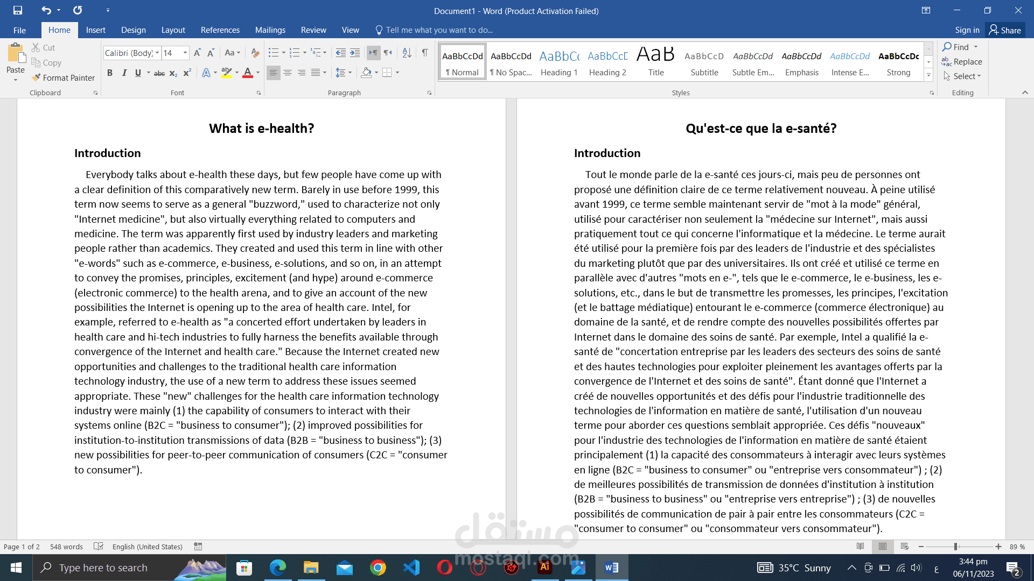The width and height of the screenshot is (1034, 581).
Task: Click Clear All Formatting icon
Action: [x=255, y=53]
